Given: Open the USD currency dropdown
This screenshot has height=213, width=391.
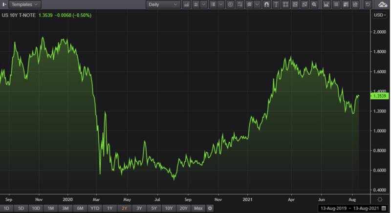Looking at the screenshot, I should coord(379,15).
